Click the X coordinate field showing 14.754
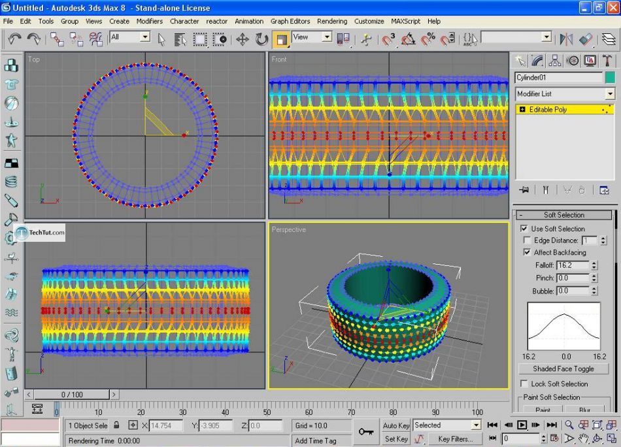This screenshot has width=621, height=447. click(166, 425)
